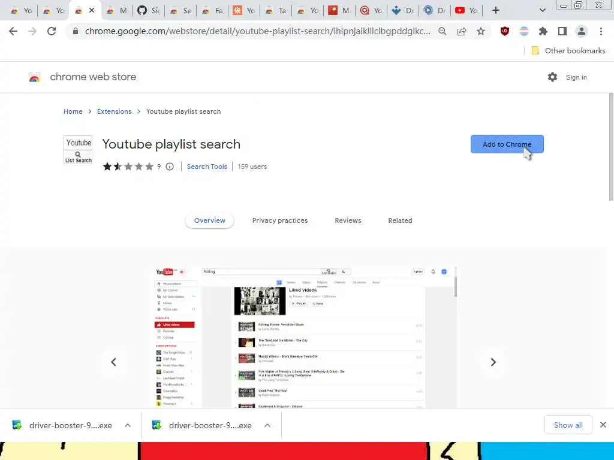614x460 pixels.
Task: Select the Overview tab
Action: click(209, 220)
